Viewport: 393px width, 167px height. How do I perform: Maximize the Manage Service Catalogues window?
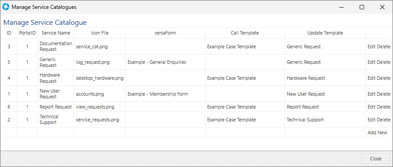362,7
